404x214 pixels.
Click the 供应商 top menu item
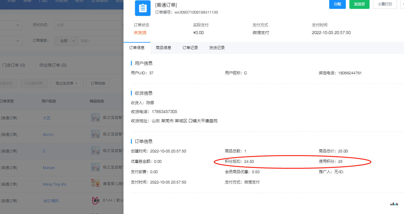(61, 1)
